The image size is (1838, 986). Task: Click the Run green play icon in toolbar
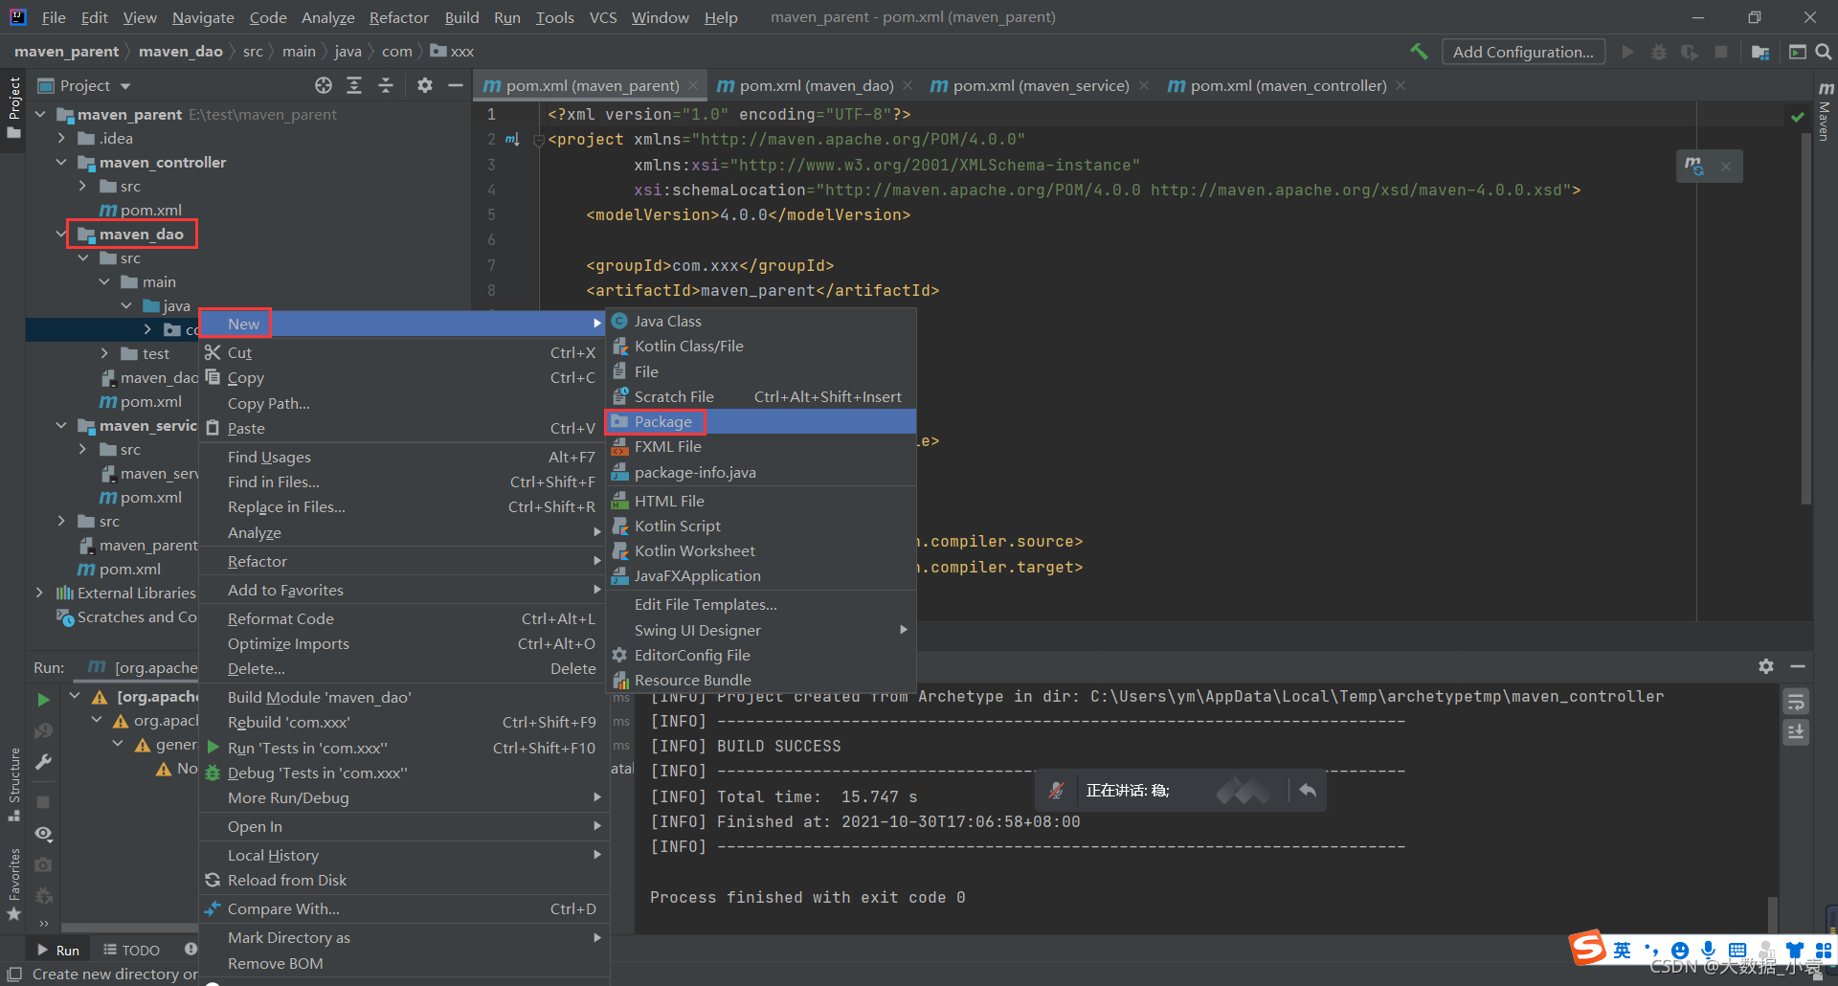[1627, 52]
